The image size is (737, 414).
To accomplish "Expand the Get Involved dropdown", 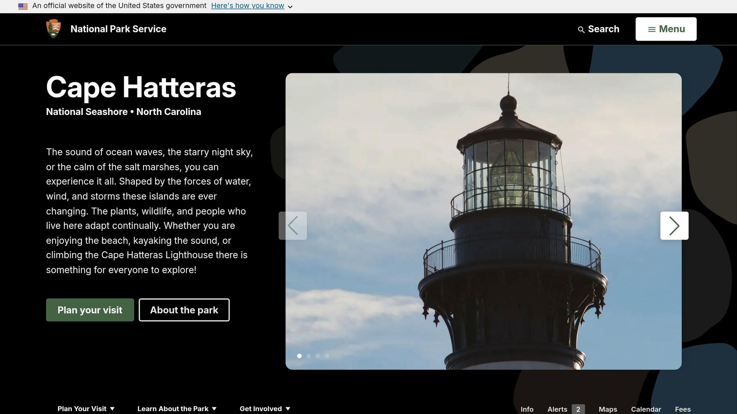I will [265, 409].
